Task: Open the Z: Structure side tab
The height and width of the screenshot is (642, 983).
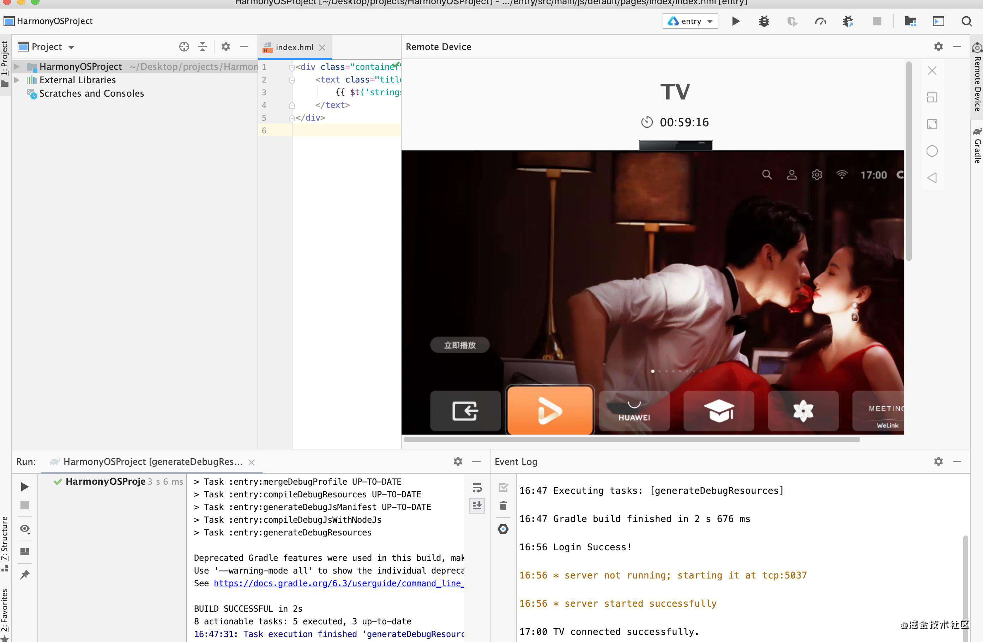Action: (5, 544)
